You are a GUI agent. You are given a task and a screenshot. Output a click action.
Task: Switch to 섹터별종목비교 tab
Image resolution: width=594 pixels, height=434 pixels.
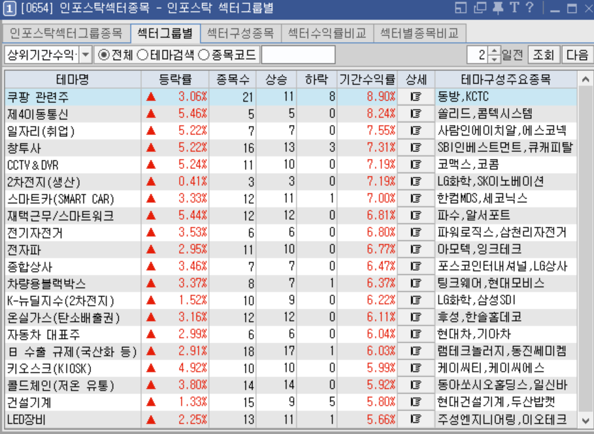pos(419,33)
